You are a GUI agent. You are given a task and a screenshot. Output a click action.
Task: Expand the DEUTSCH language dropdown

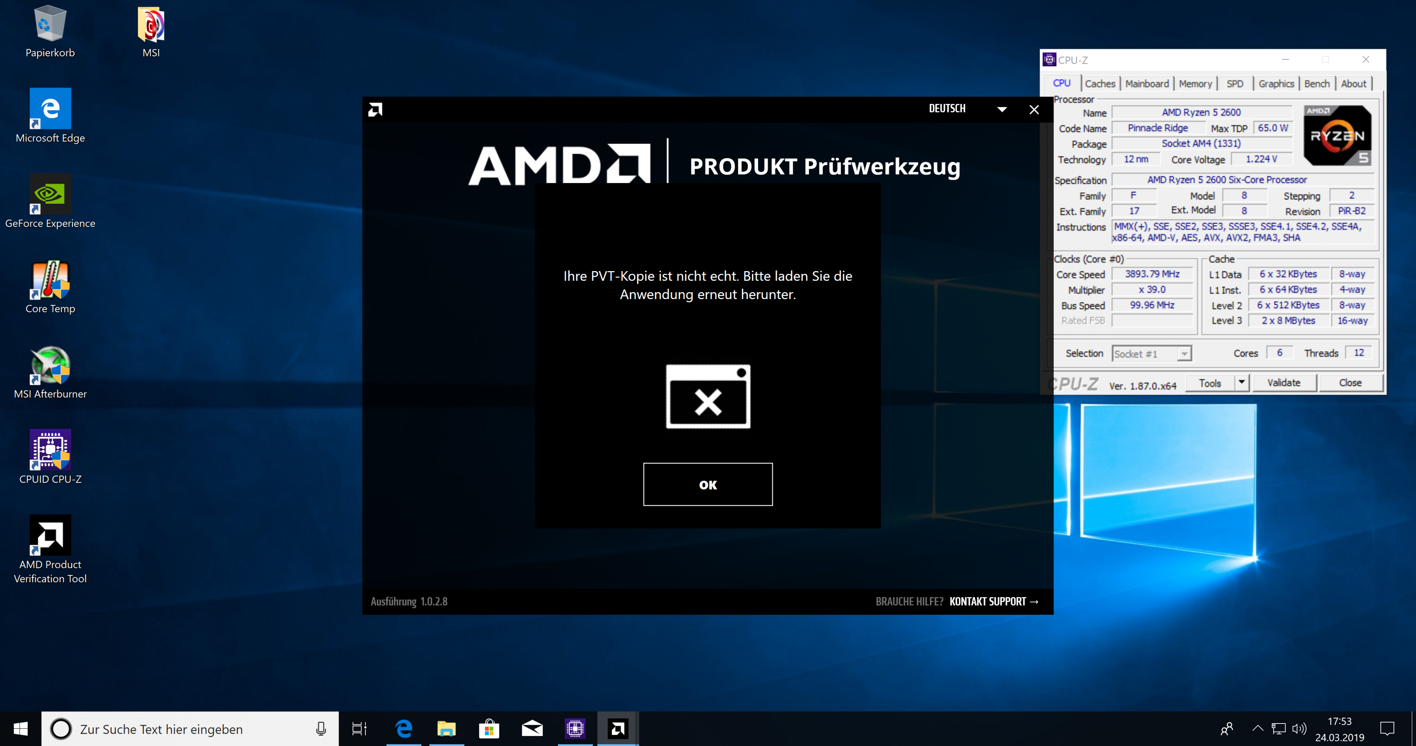click(x=1002, y=109)
